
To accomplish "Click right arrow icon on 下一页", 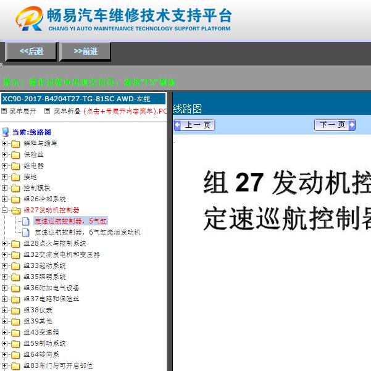I will point(352,125).
